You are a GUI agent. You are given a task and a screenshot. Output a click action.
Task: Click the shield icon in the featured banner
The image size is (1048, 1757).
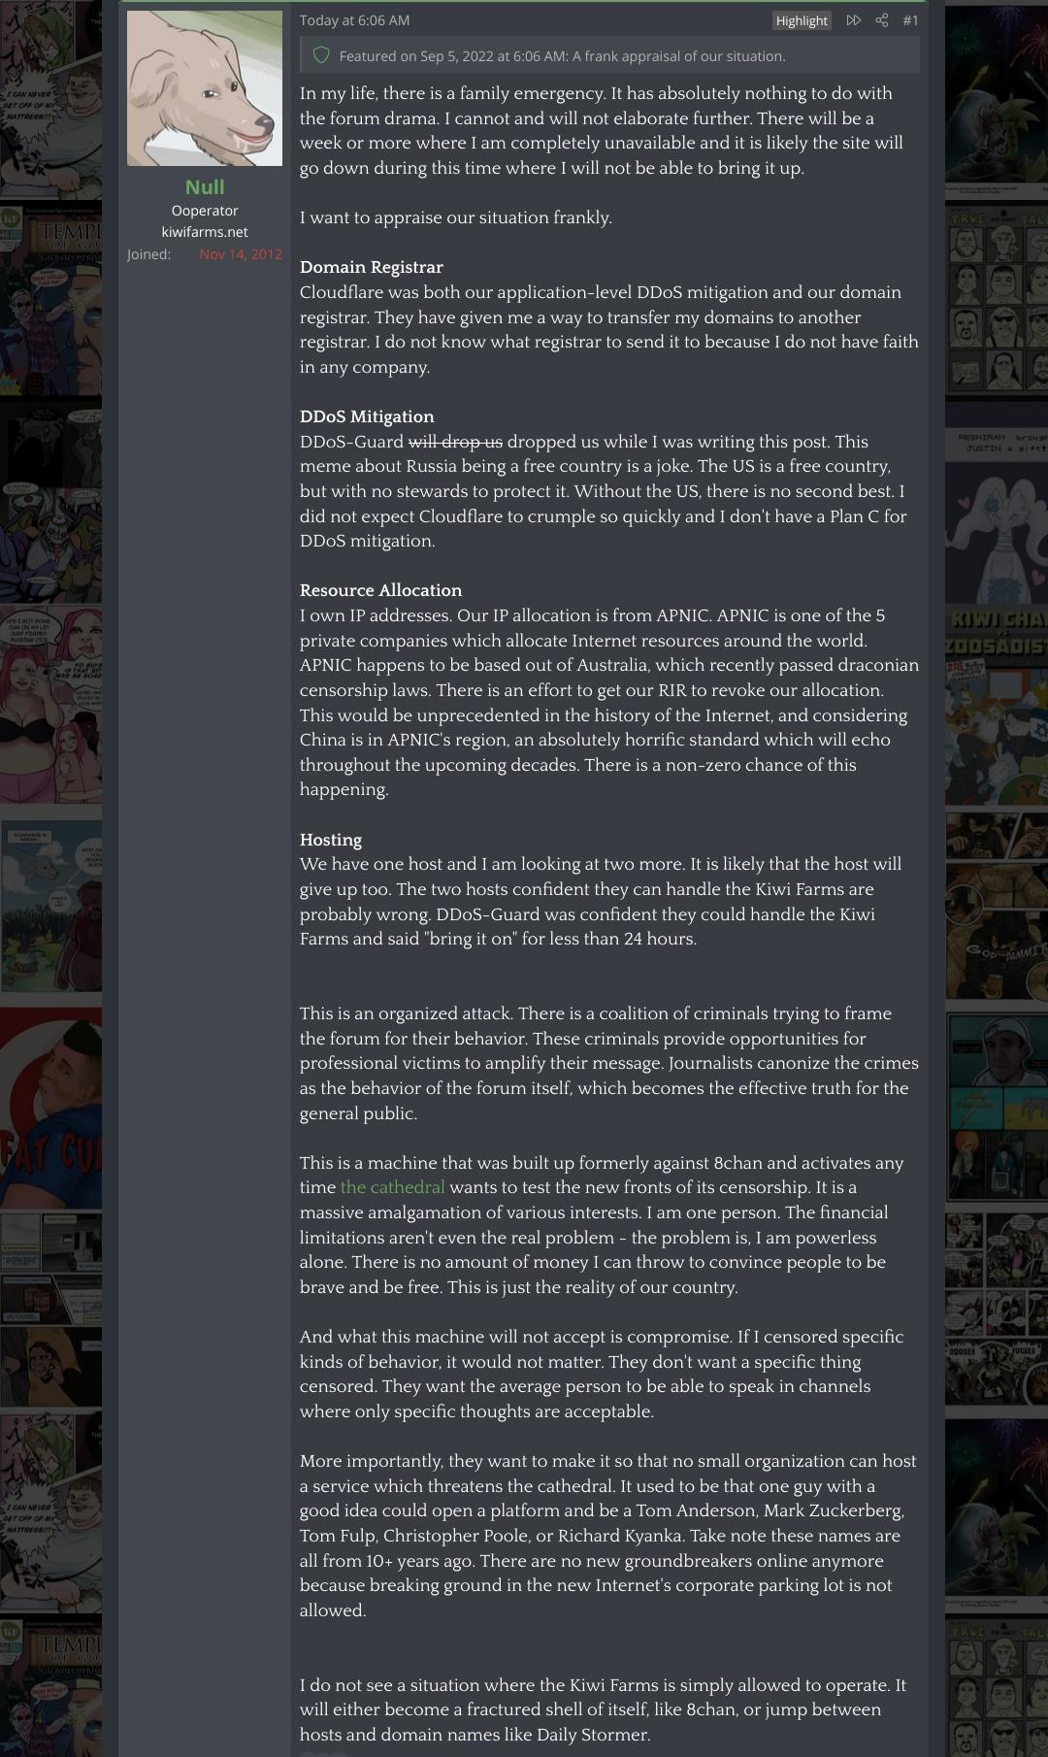(x=321, y=55)
